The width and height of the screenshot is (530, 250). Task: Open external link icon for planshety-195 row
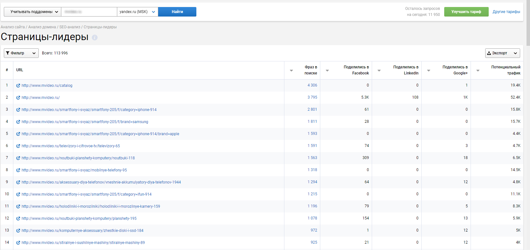pos(18,219)
